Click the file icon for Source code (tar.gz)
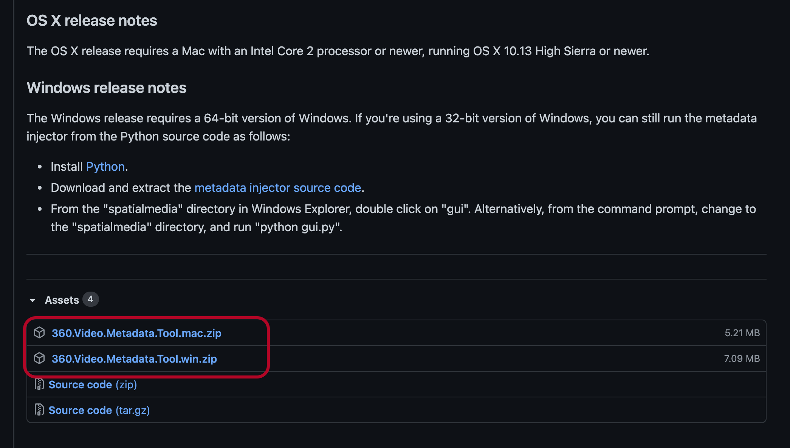 click(39, 410)
